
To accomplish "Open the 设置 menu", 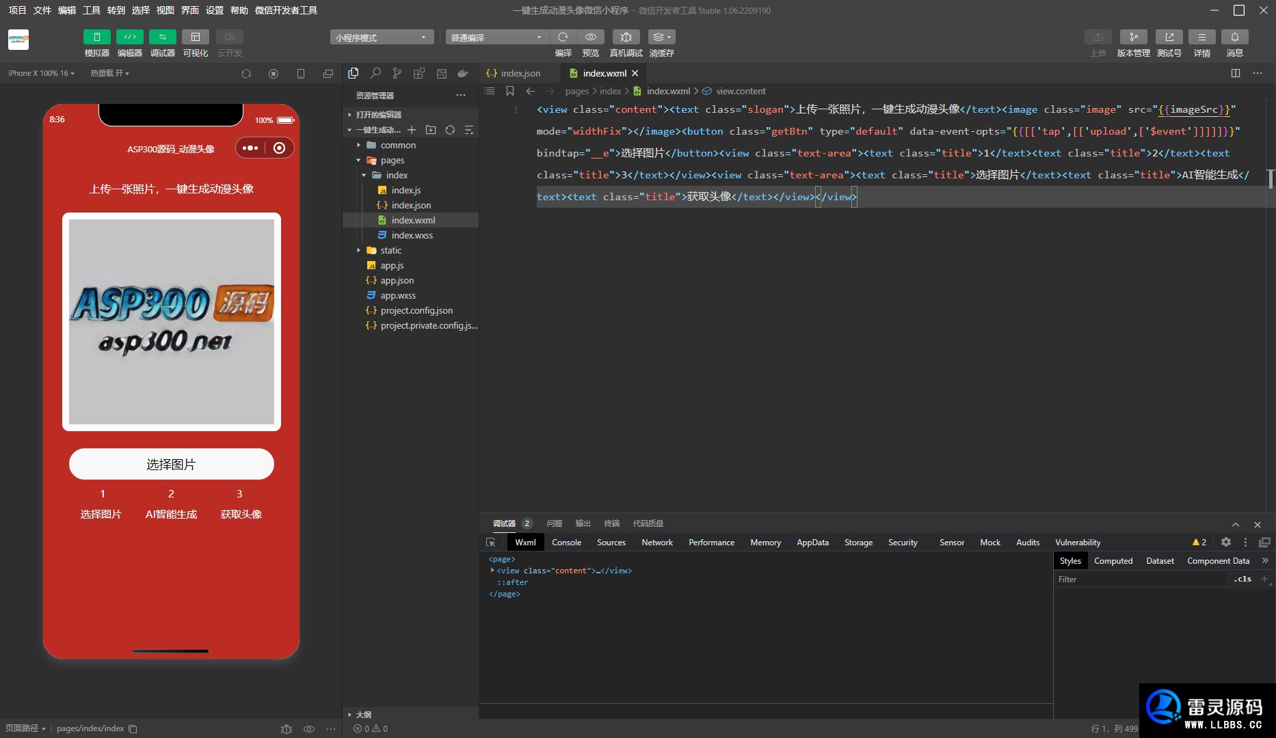I will click(215, 10).
